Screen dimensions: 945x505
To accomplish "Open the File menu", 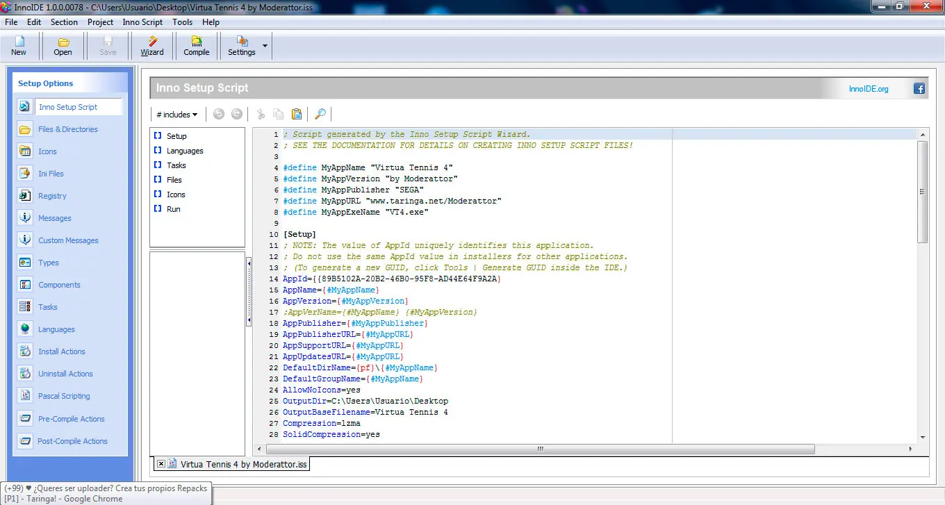I will pyautogui.click(x=11, y=22).
